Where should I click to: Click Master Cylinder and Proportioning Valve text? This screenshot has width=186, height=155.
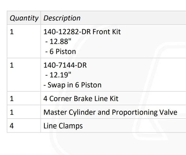click(x=110, y=112)
